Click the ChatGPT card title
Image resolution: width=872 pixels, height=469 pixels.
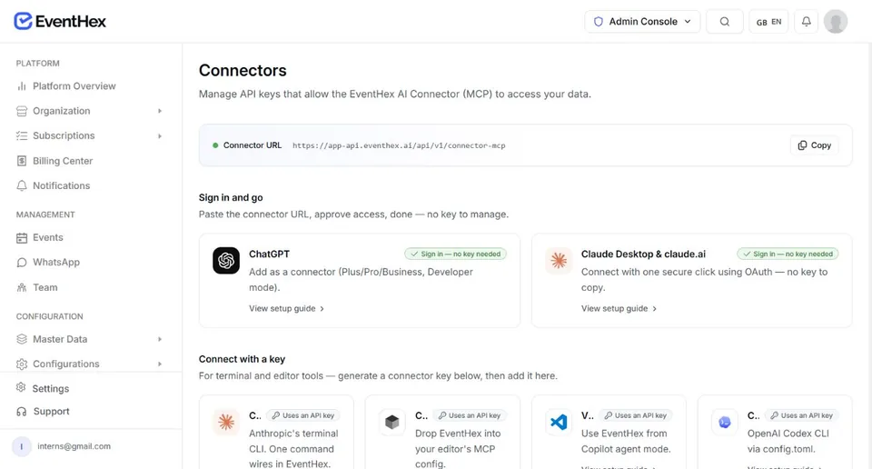(269, 254)
